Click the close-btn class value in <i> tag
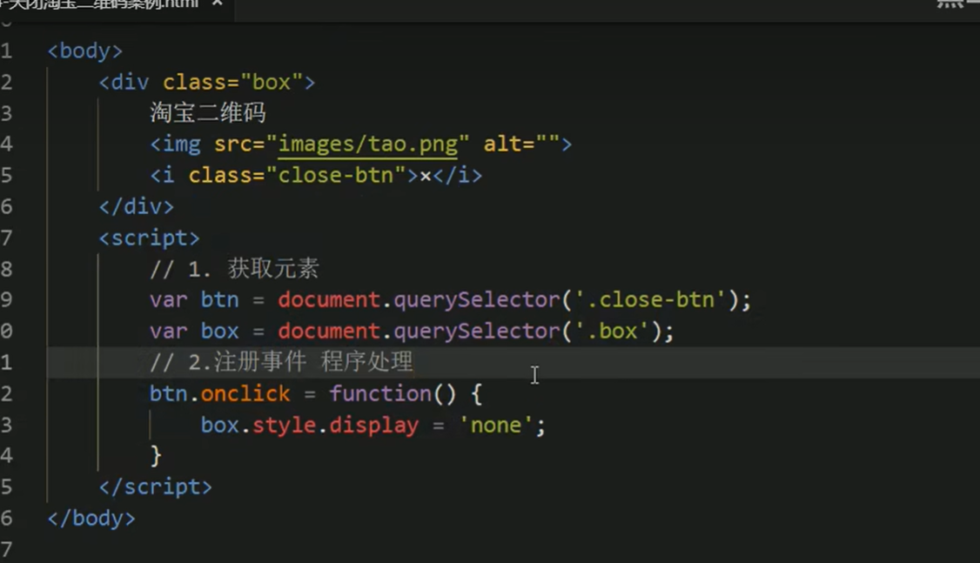The width and height of the screenshot is (980, 563). [336, 175]
